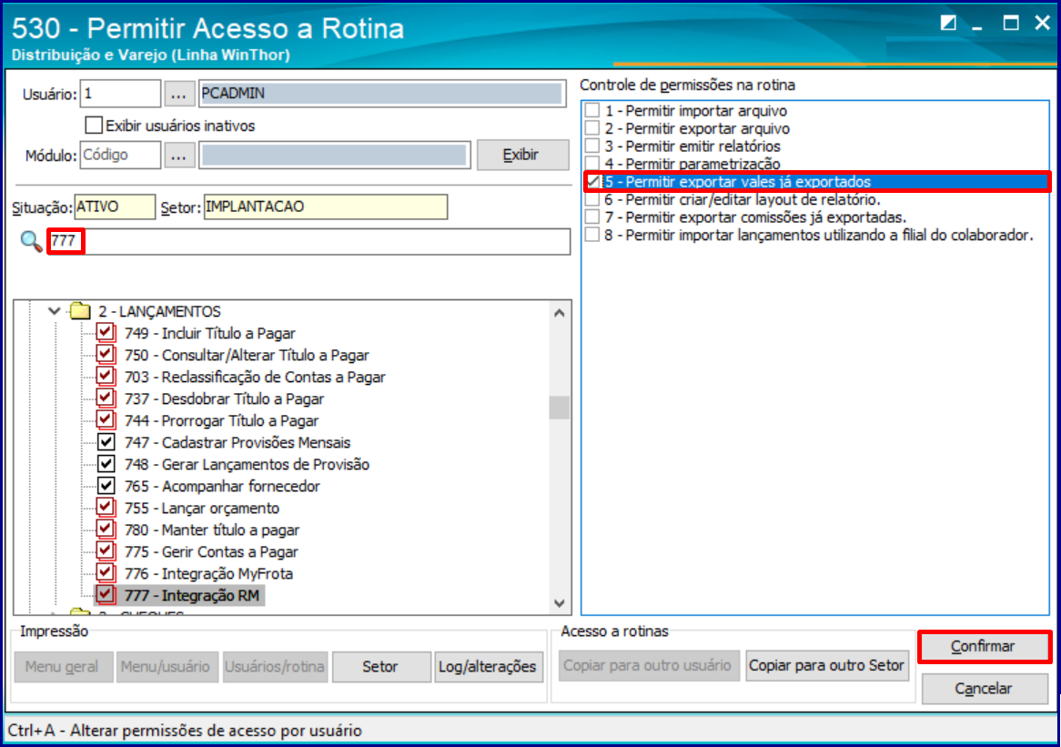Viewport: 1061px width, 747px height.
Task: Toggle checkbox for 780 - Manter título a pagar
Action: [x=106, y=529]
